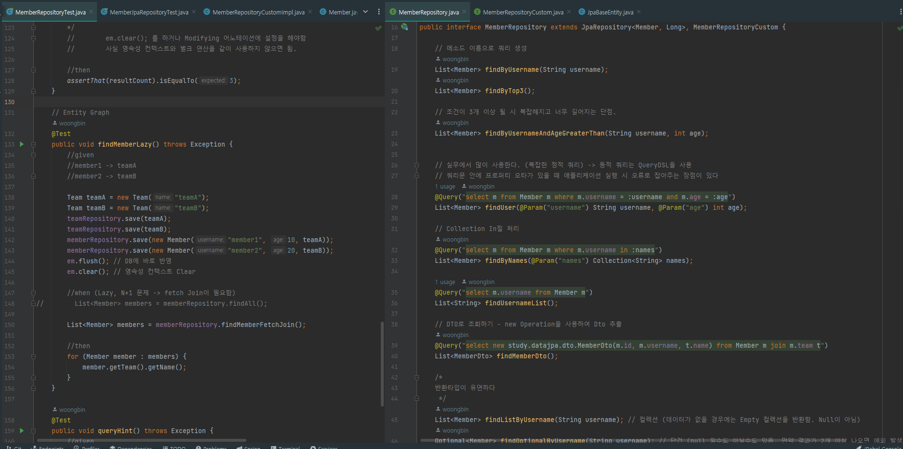
Task: Open the hidden tabs dropdown chevron
Action: pos(365,12)
